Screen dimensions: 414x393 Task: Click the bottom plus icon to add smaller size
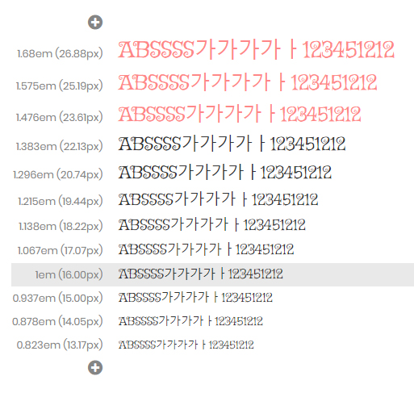coord(95,367)
